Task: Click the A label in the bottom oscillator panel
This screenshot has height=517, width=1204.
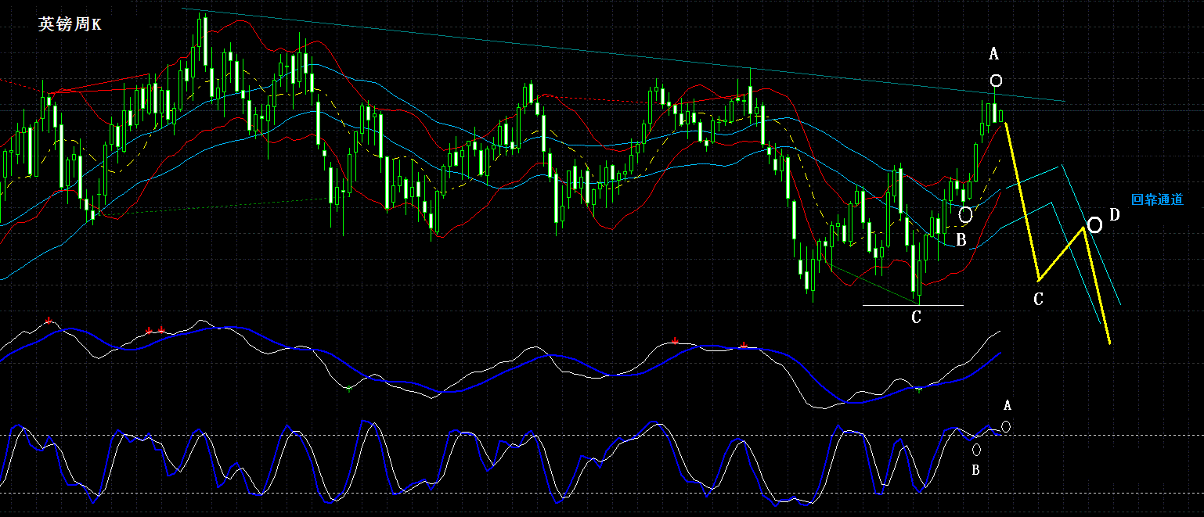Action: coord(1008,405)
